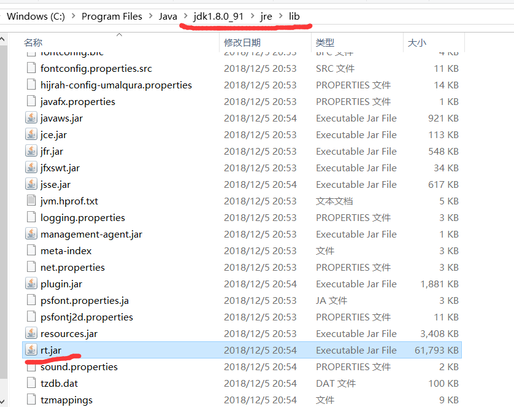The width and height of the screenshot is (514, 407).
Task: Click lib folder in address bar
Action: 294,16
